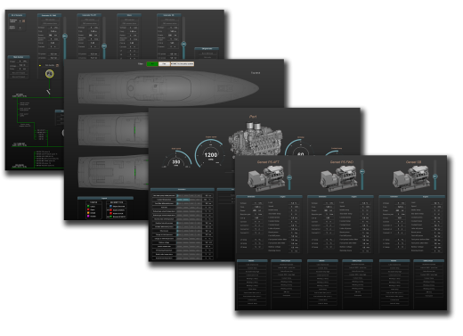463x336 pixels.
Task: Click the small orange icon in top-left power panel
Action: point(24,21)
